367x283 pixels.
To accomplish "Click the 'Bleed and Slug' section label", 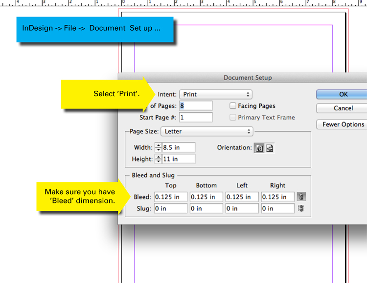I will pos(153,175).
